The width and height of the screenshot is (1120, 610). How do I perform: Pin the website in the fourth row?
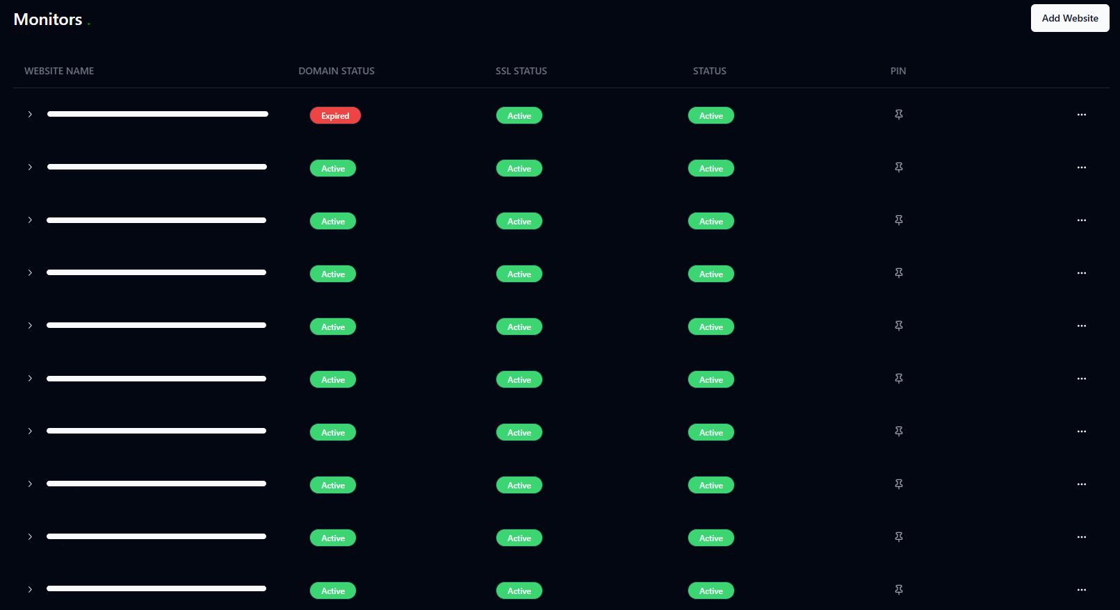point(898,273)
